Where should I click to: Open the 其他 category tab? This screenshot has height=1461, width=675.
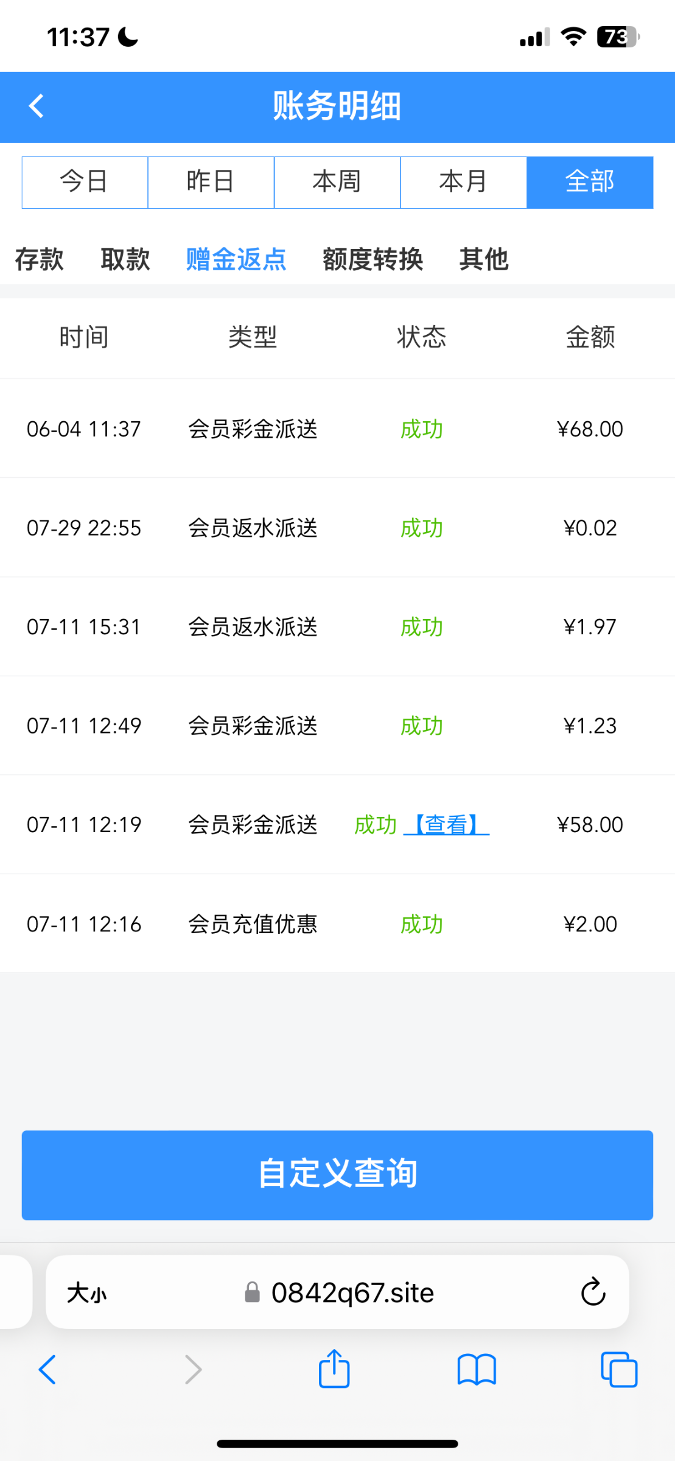(x=484, y=259)
